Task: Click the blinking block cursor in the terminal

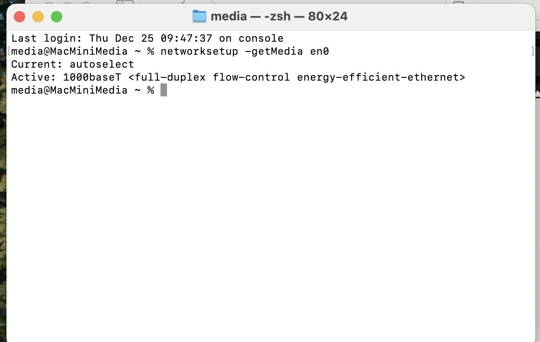Action: tap(164, 90)
